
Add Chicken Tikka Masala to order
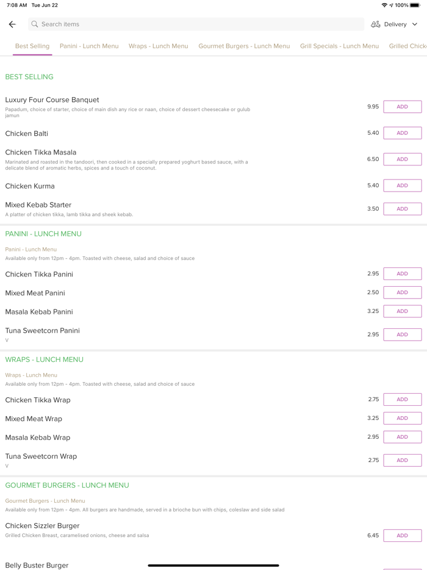tap(402, 159)
